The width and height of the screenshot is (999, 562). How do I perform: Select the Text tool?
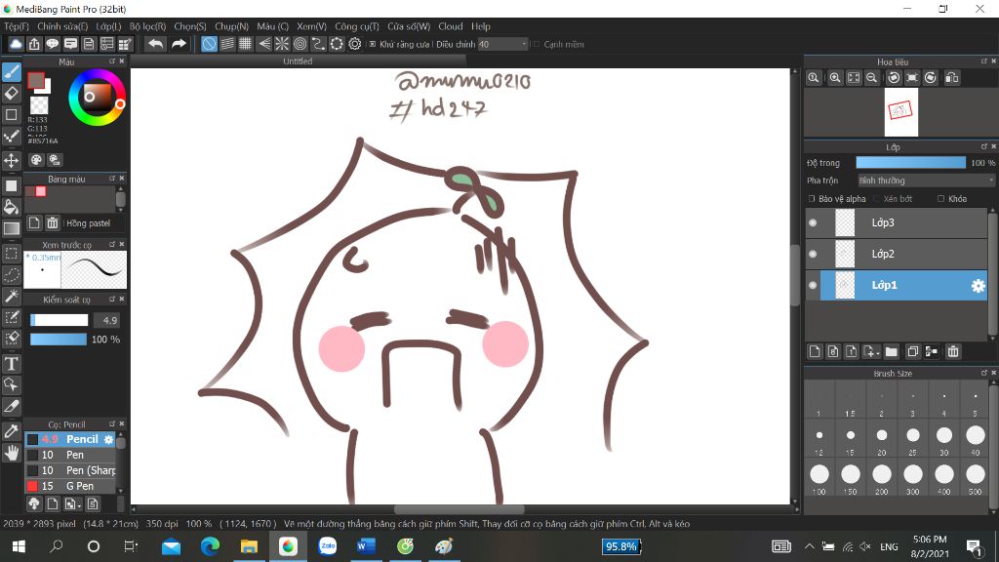click(12, 364)
